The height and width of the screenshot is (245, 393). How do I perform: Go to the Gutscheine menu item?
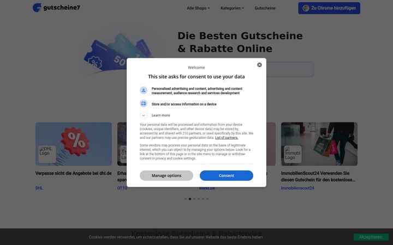pos(265,8)
